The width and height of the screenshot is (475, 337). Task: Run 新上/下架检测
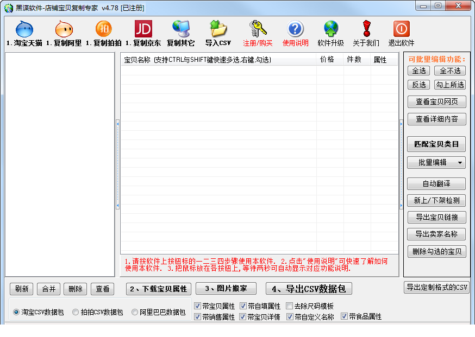(x=436, y=200)
